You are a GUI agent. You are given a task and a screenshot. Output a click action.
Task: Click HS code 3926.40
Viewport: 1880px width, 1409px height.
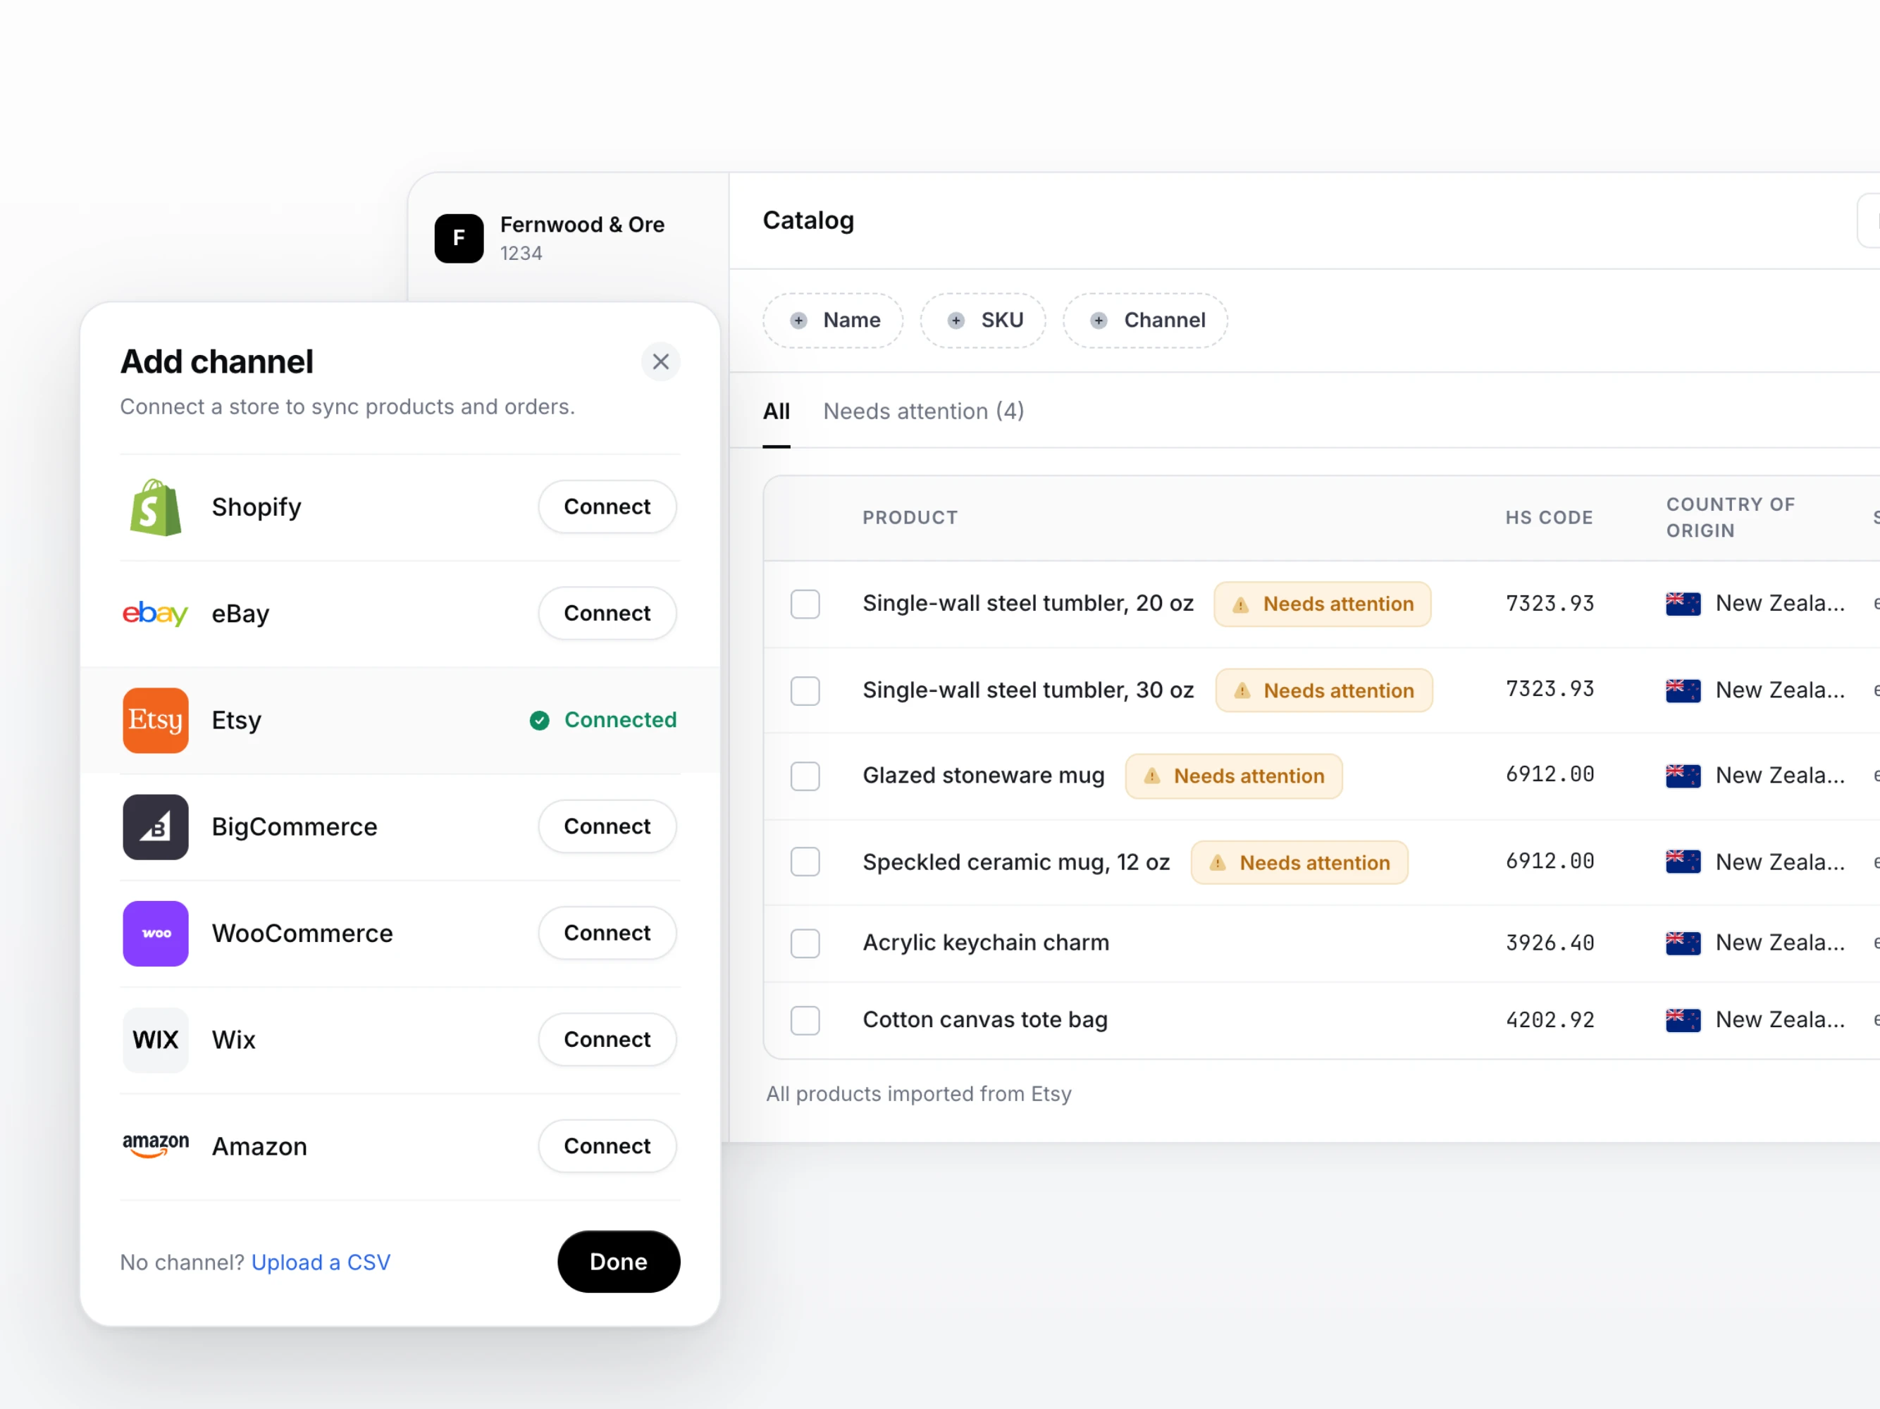(x=1550, y=943)
